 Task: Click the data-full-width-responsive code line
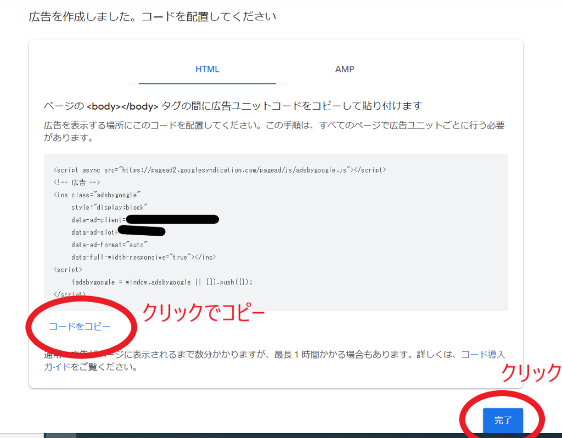click(x=144, y=257)
